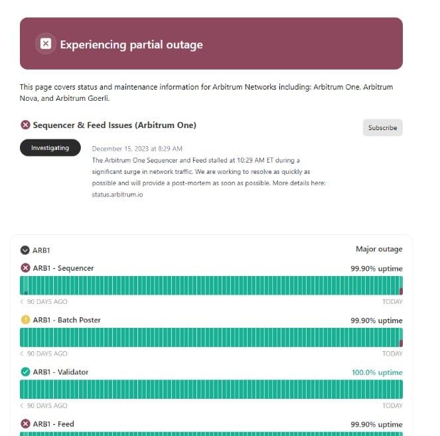Image resolution: width=440 pixels, height=436 pixels.
Task: Click the Investigating status badge
Action: click(x=50, y=147)
